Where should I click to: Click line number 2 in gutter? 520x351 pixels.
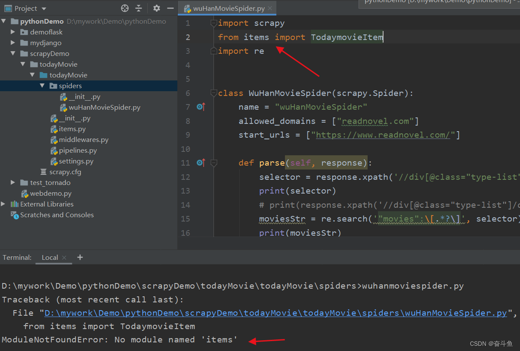point(188,37)
